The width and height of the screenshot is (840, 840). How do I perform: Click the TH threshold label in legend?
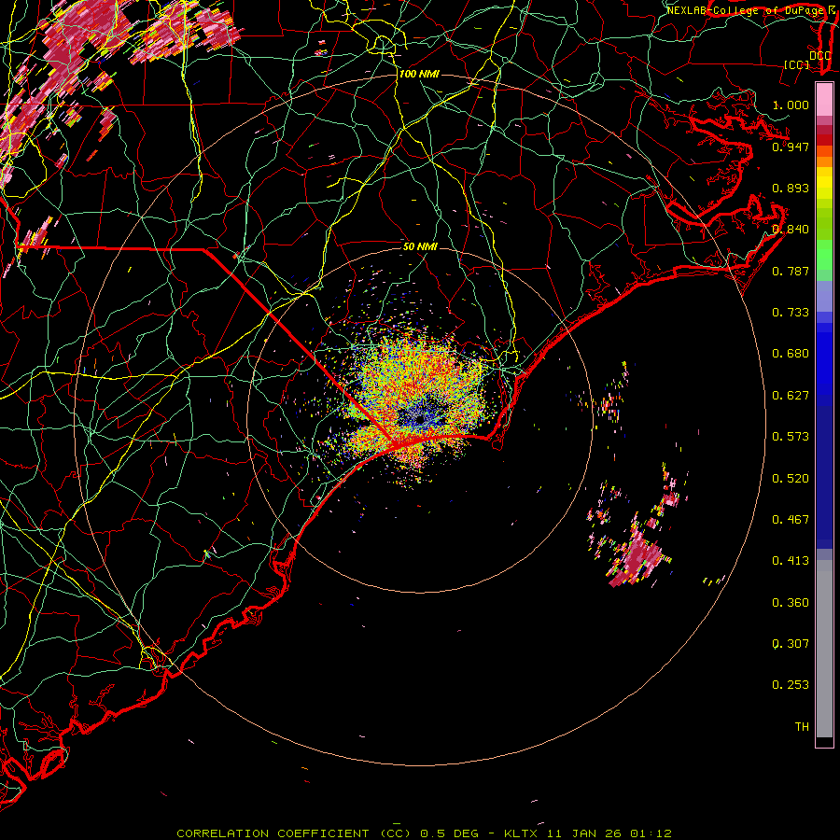[x=802, y=727]
